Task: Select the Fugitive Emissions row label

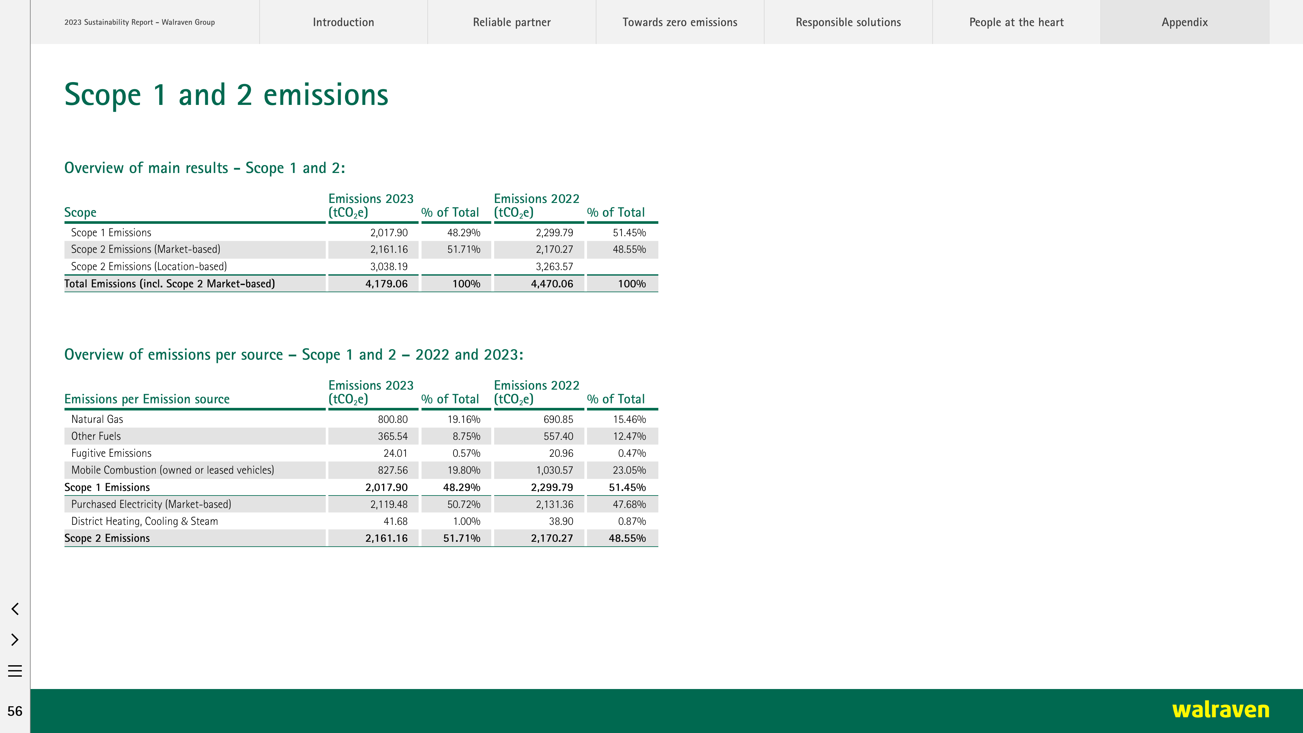Action: coord(111,453)
